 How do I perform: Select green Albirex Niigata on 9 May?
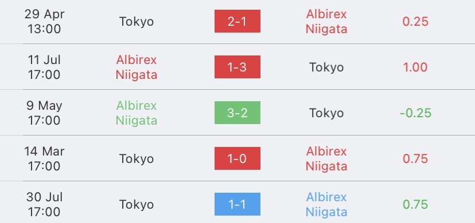(x=137, y=113)
